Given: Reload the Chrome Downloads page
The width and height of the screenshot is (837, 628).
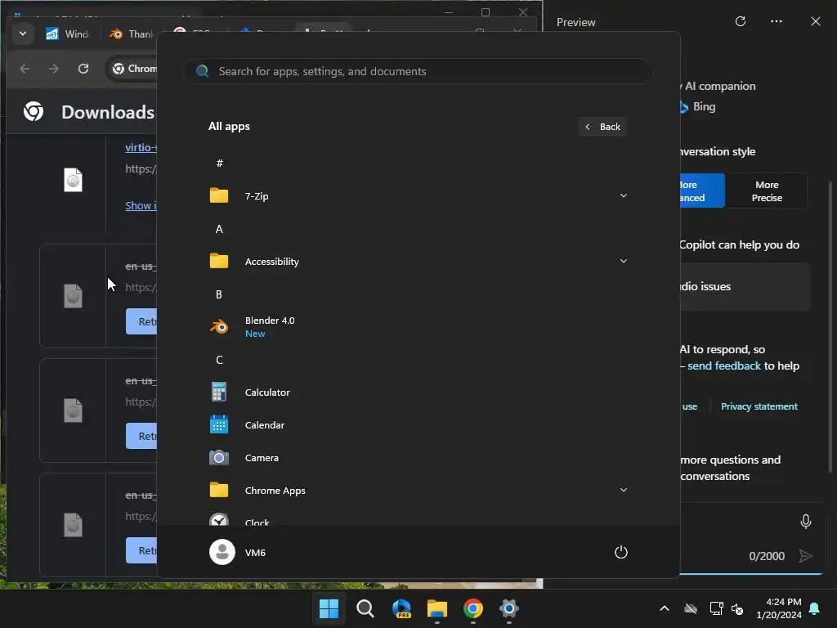Looking at the screenshot, I should pos(83,69).
